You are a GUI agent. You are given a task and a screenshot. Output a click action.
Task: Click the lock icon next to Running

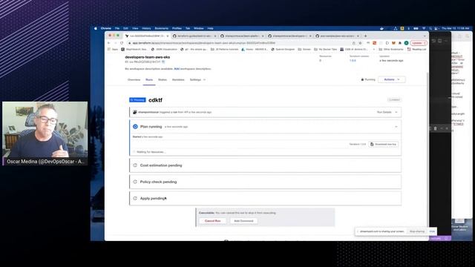coord(362,79)
